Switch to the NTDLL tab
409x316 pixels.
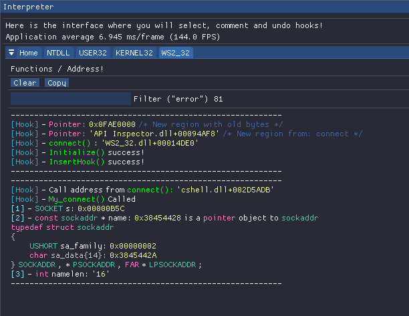[x=58, y=53]
